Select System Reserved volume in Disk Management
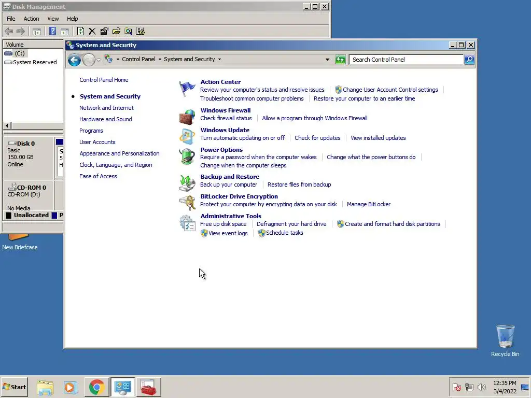The width and height of the screenshot is (531, 398). [x=35, y=62]
